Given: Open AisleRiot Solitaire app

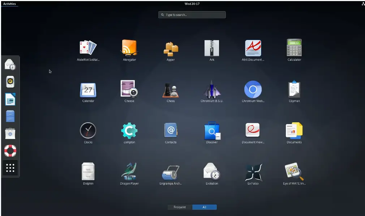Looking at the screenshot, I should [x=88, y=48].
